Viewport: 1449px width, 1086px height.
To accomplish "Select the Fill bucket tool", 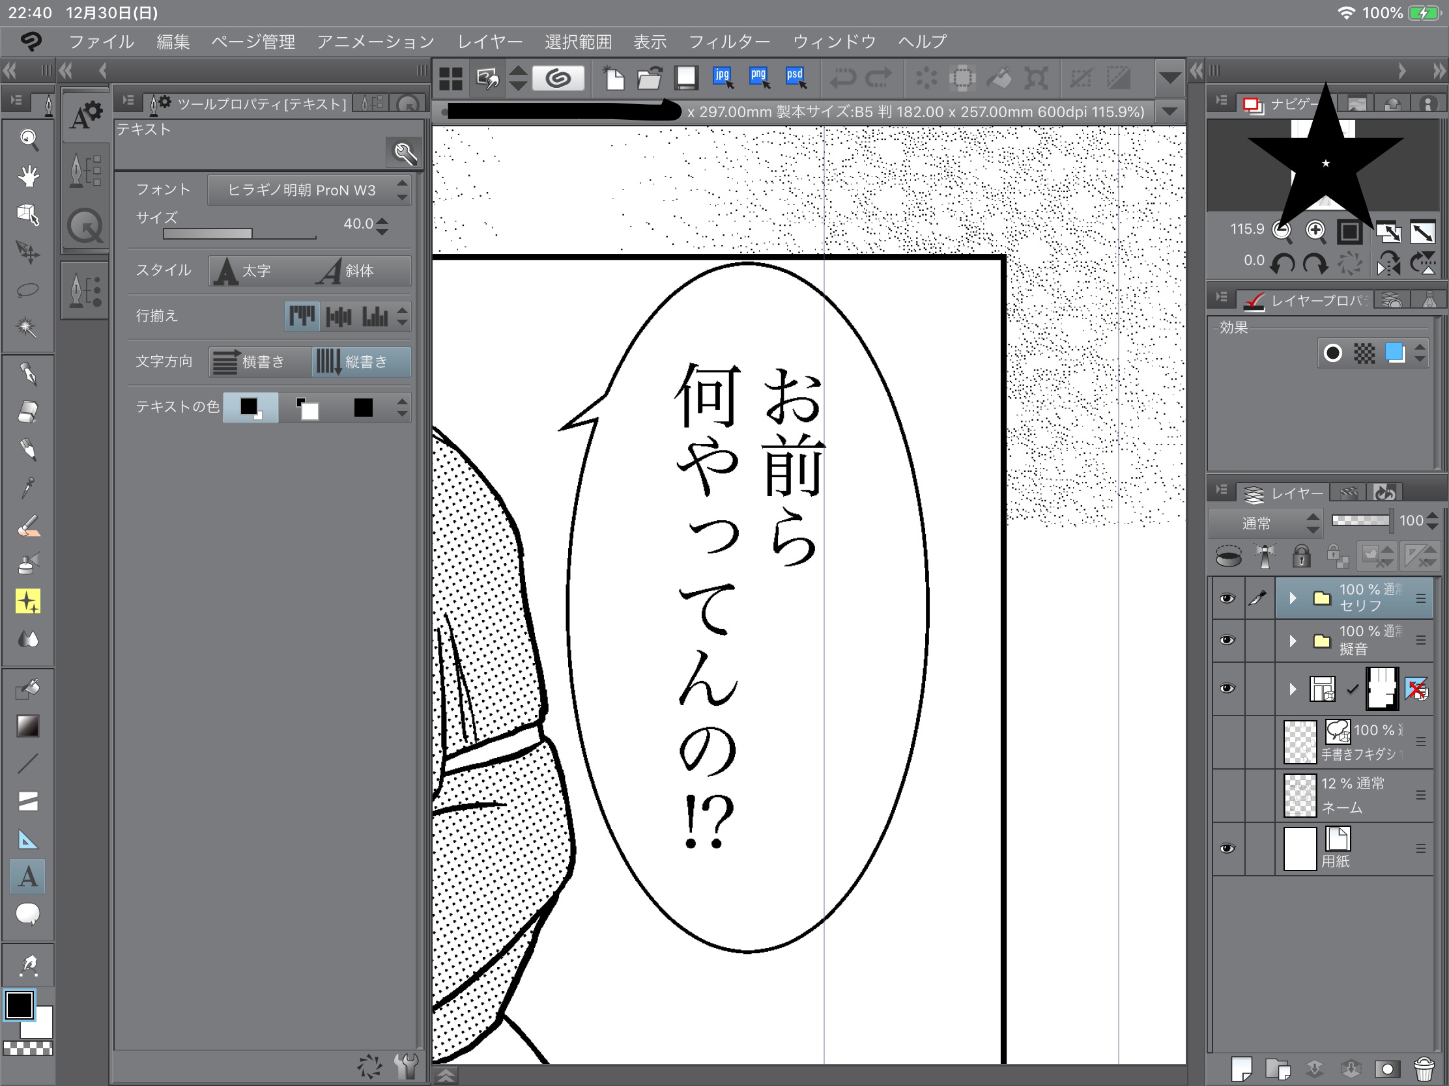I will tap(27, 688).
